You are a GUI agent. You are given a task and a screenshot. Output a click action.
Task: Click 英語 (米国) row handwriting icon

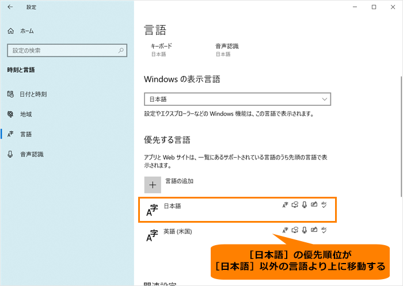coord(314,230)
